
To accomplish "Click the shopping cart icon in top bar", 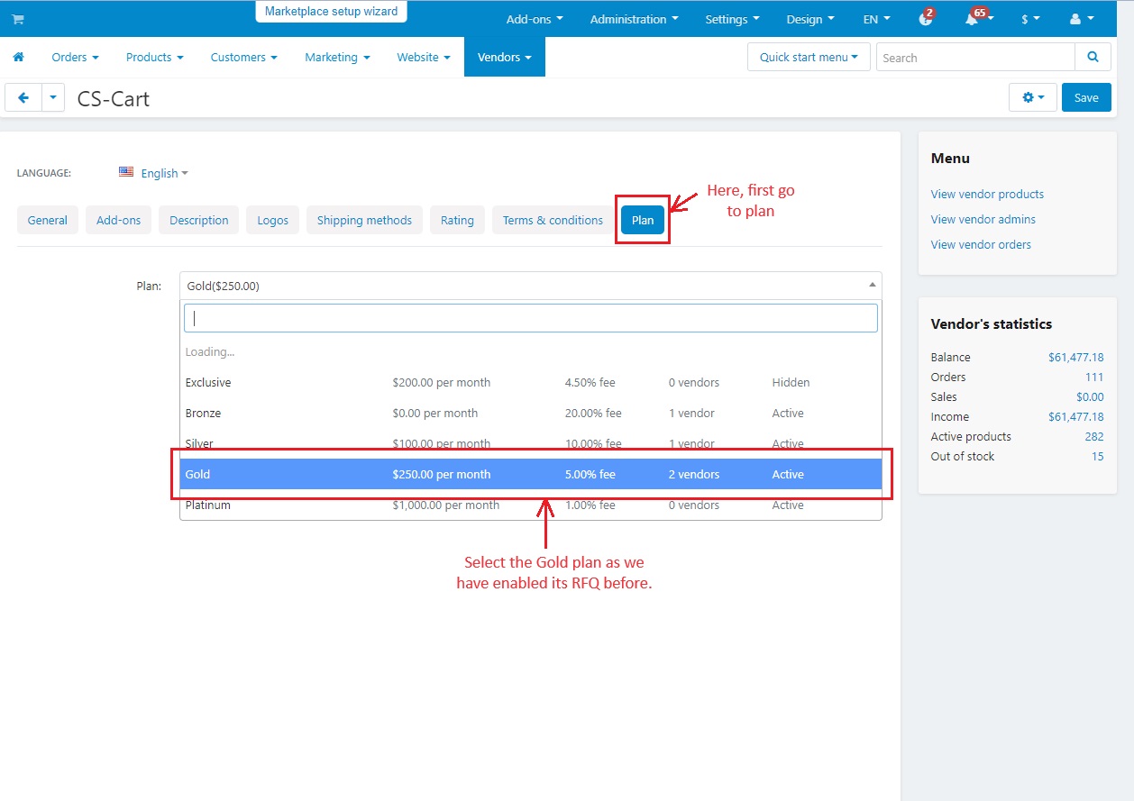I will click(18, 19).
